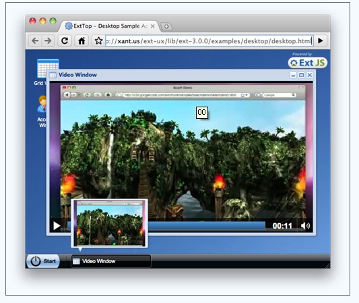The width and height of the screenshot is (359, 303).
Task: Open the Accordion Window desktop shortcut
Action: [42, 111]
